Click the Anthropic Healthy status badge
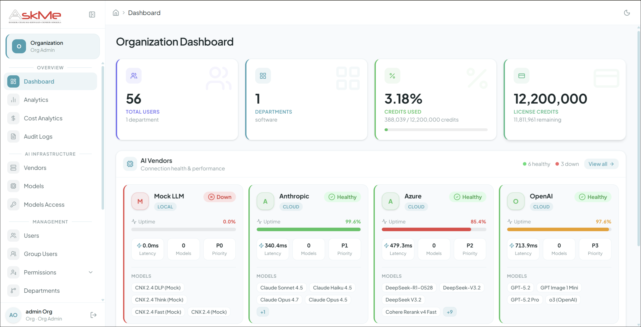This screenshot has width=641, height=327. (x=342, y=197)
